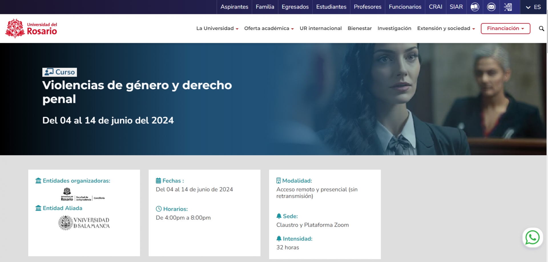Open the open-book icon in top bar
Screen dimensions: 548x262
coord(475,7)
